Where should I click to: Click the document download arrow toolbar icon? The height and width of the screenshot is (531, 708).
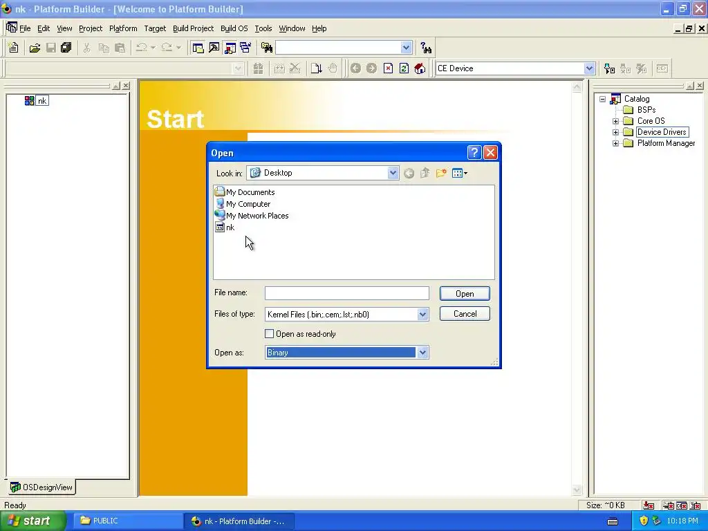(316, 68)
